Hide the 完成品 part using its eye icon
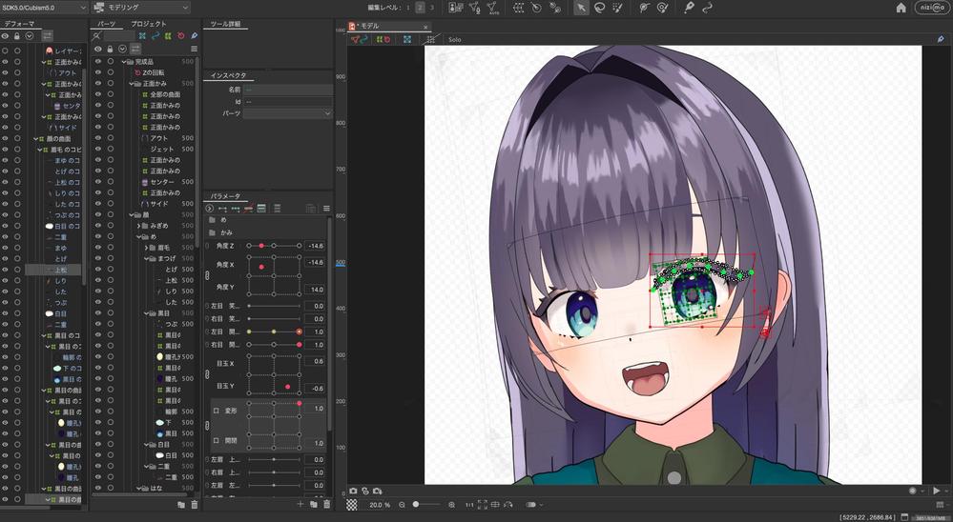 [98, 61]
